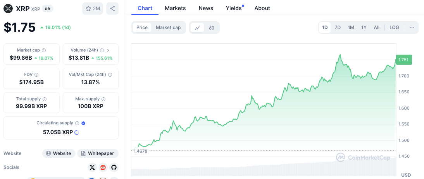Open the X (Twitter) social link

92,167
